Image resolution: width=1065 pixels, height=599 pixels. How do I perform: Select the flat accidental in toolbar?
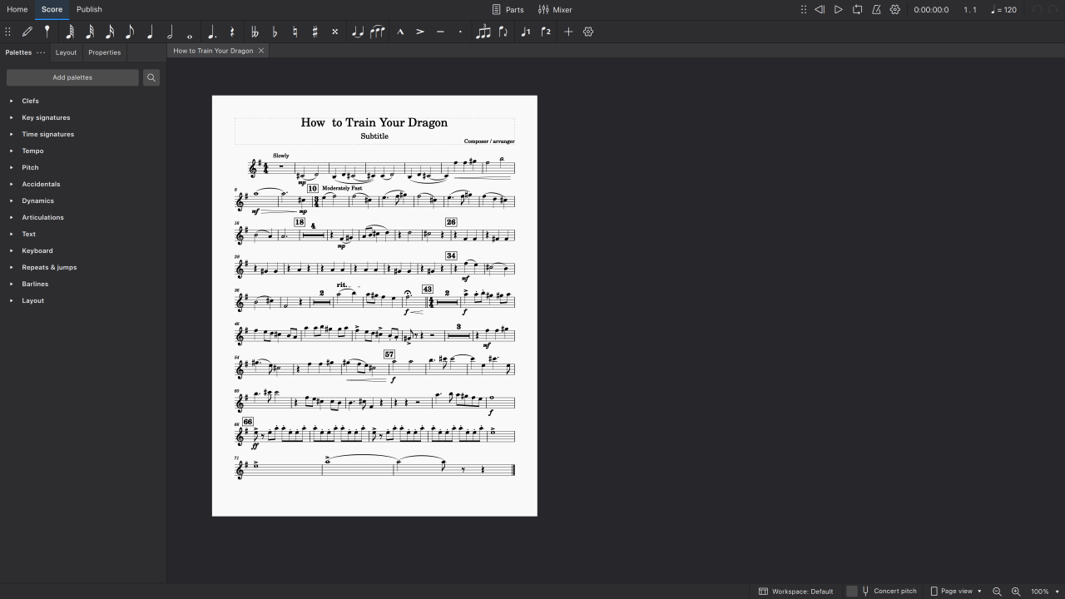pyautogui.click(x=275, y=32)
